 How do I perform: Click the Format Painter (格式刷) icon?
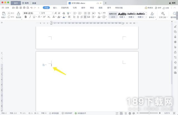[x=18, y=14]
